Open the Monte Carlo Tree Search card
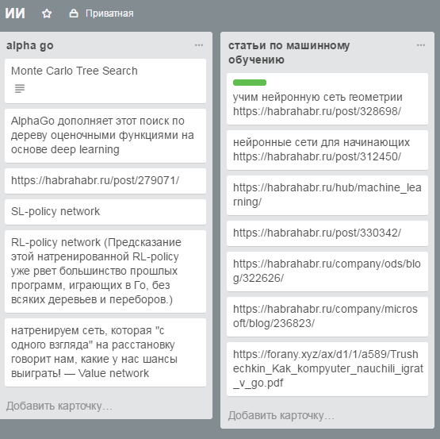Image resolution: width=440 pixels, height=439 pixels. point(105,81)
